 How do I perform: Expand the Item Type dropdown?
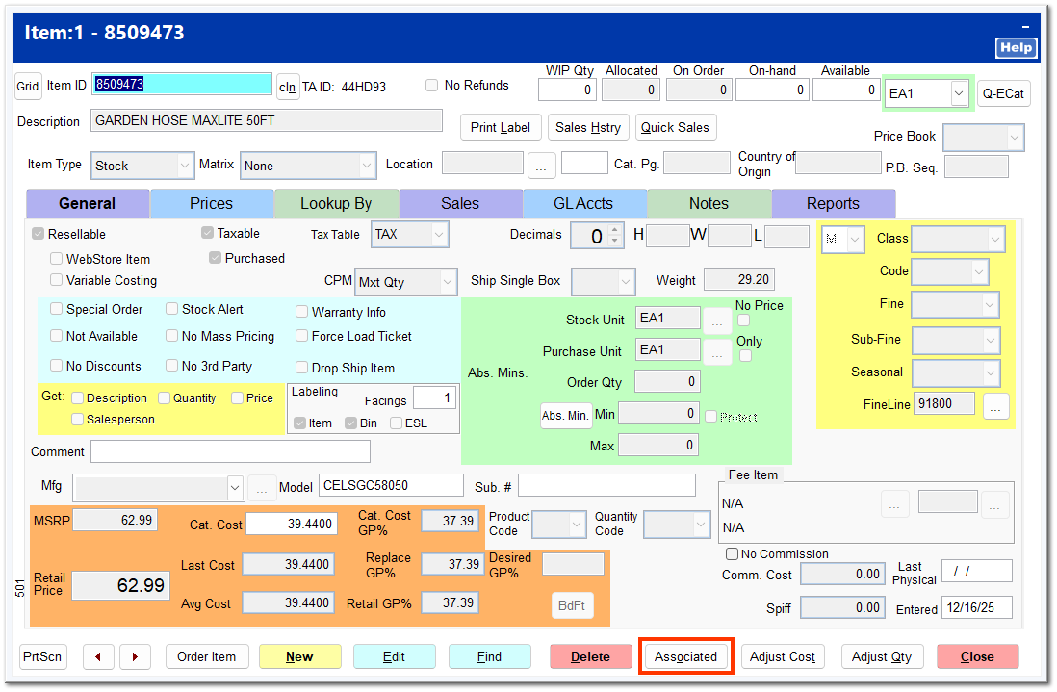(185, 166)
